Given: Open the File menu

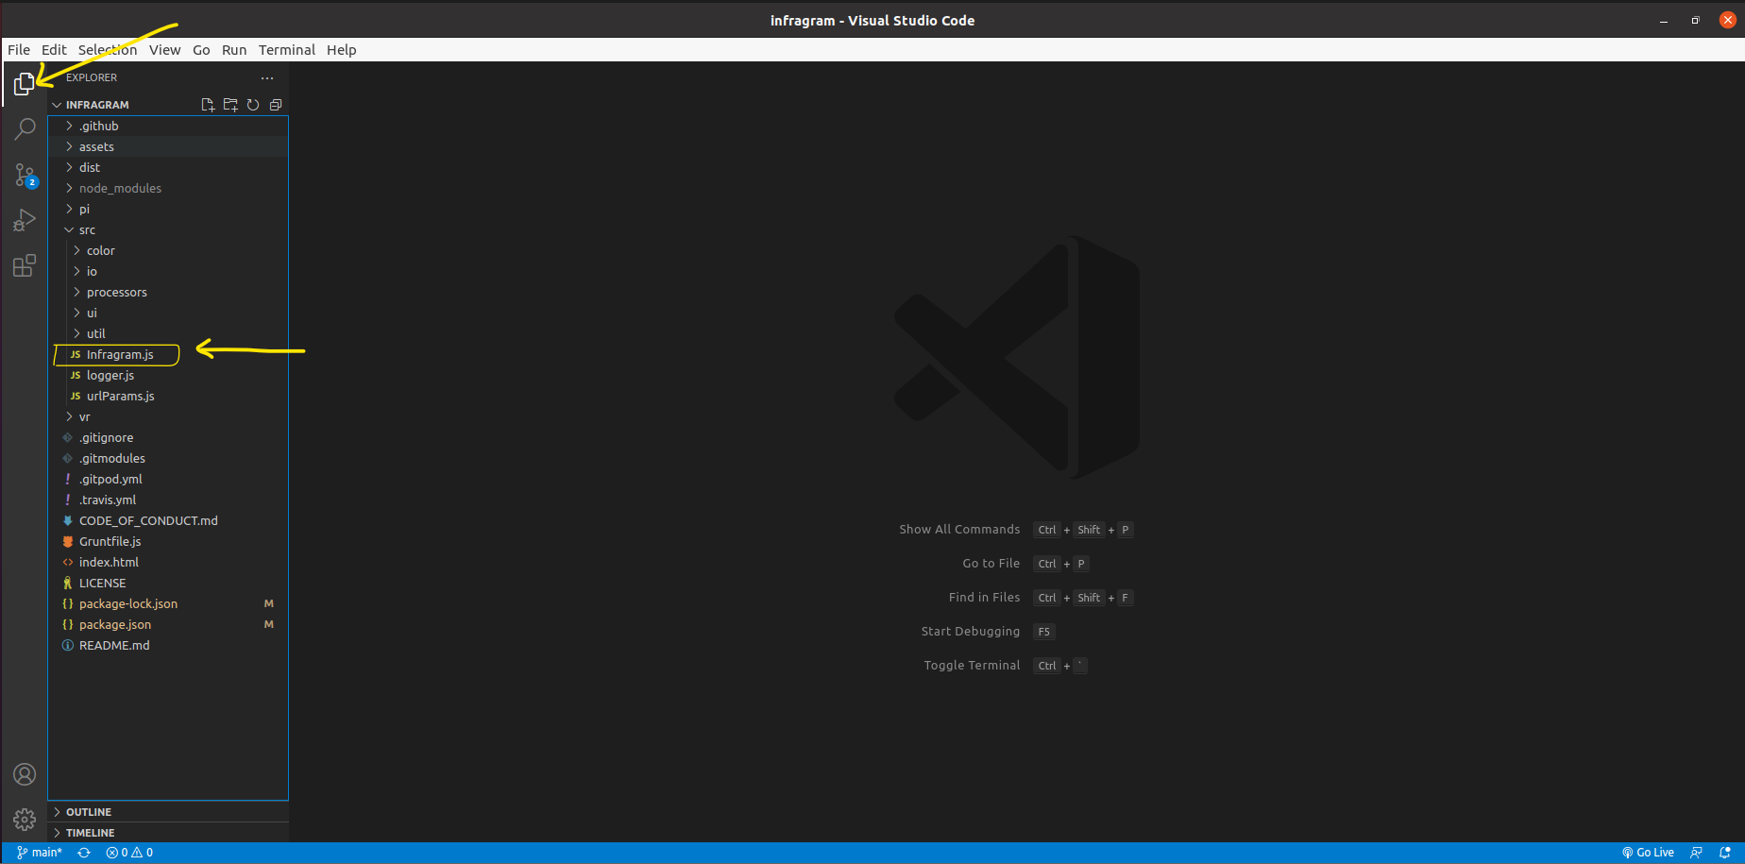Looking at the screenshot, I should pos(19,50).
